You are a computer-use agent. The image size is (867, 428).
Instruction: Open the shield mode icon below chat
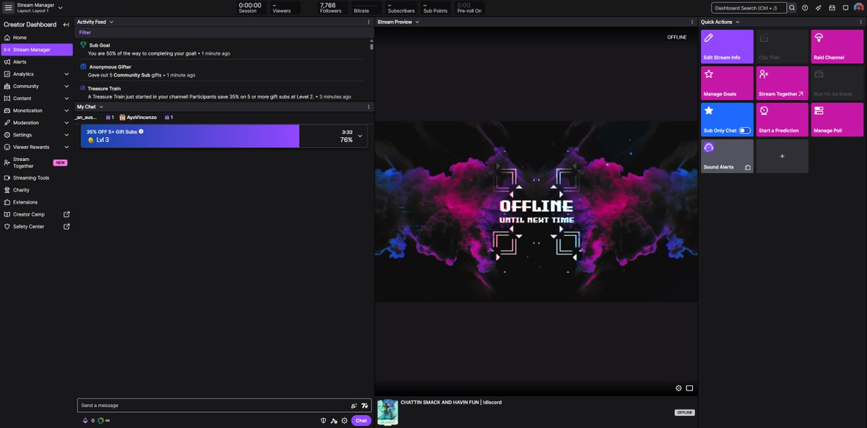324,421
